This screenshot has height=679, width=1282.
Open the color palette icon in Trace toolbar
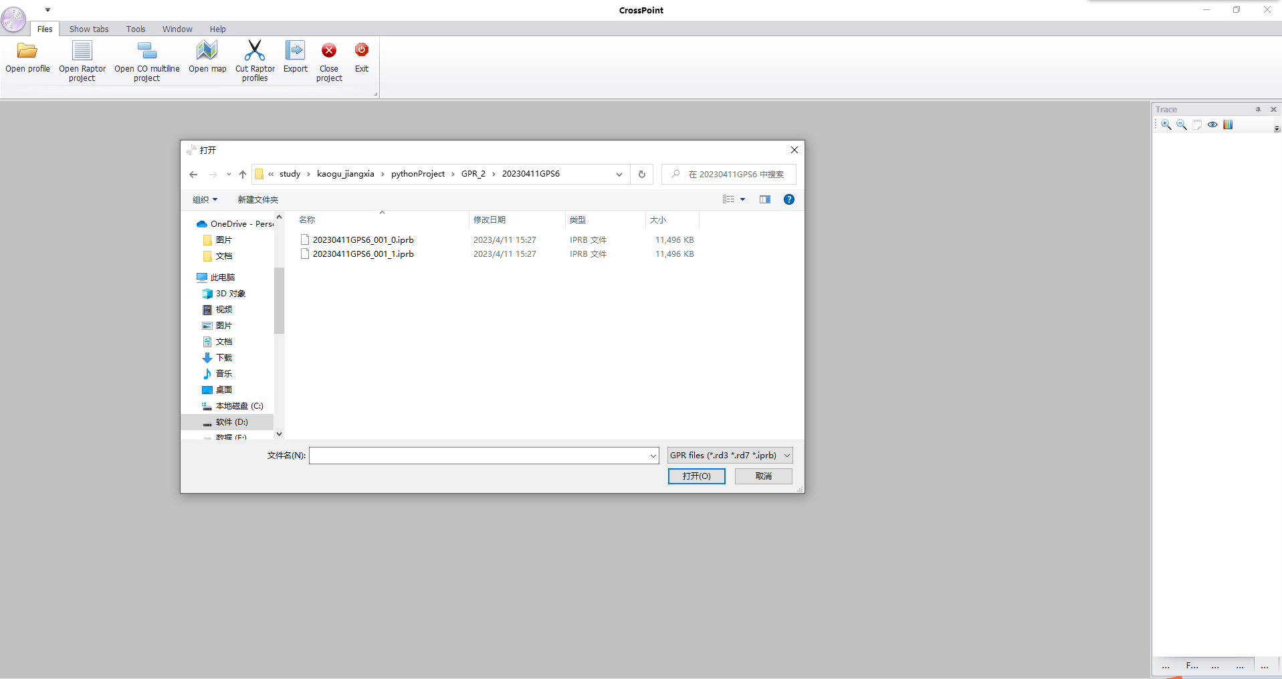(1228, 124)
